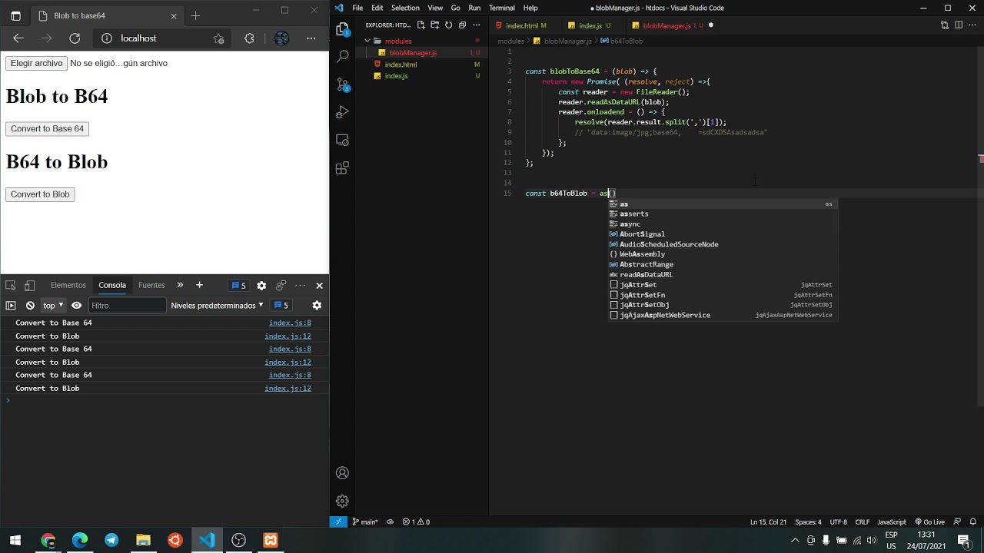Change end of line sequence CRLF
The image size is (984, 553).
click(863, 522)
